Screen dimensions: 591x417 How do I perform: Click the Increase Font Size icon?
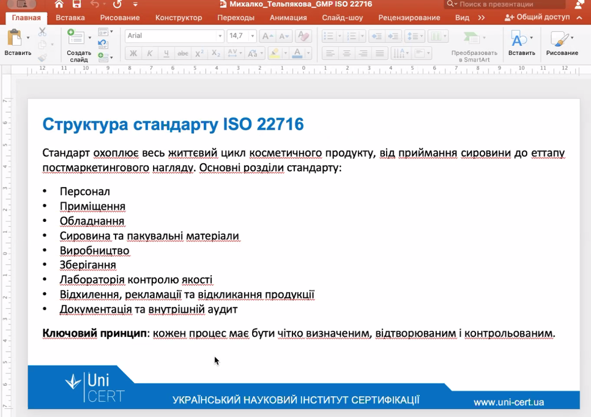coord(267,36)
